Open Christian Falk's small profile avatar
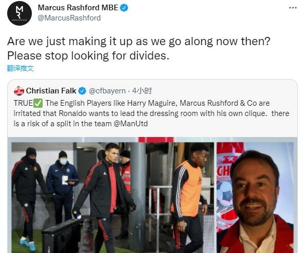This screenshot has width=305, height=253. tap(19, 91)
